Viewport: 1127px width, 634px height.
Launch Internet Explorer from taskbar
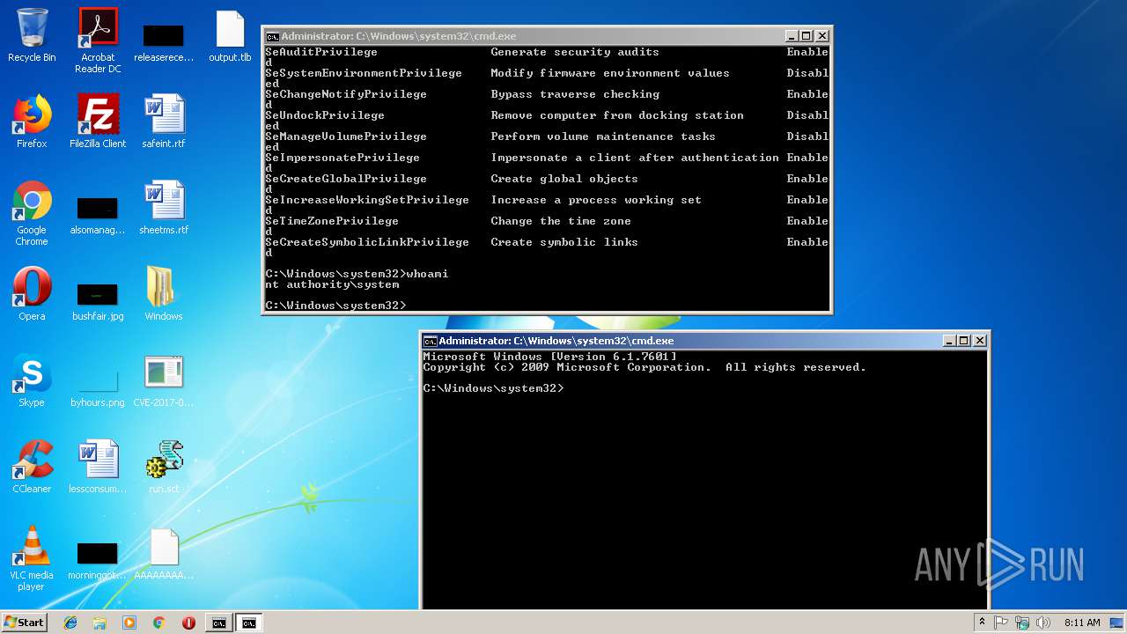(x=70, y=623)
